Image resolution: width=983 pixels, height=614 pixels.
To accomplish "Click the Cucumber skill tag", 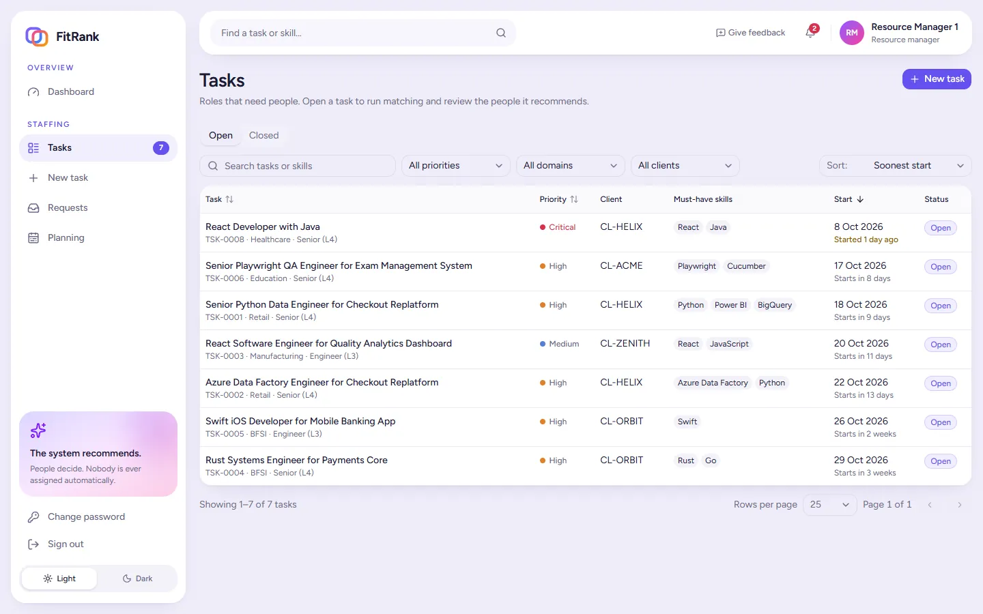I will 746,266.
